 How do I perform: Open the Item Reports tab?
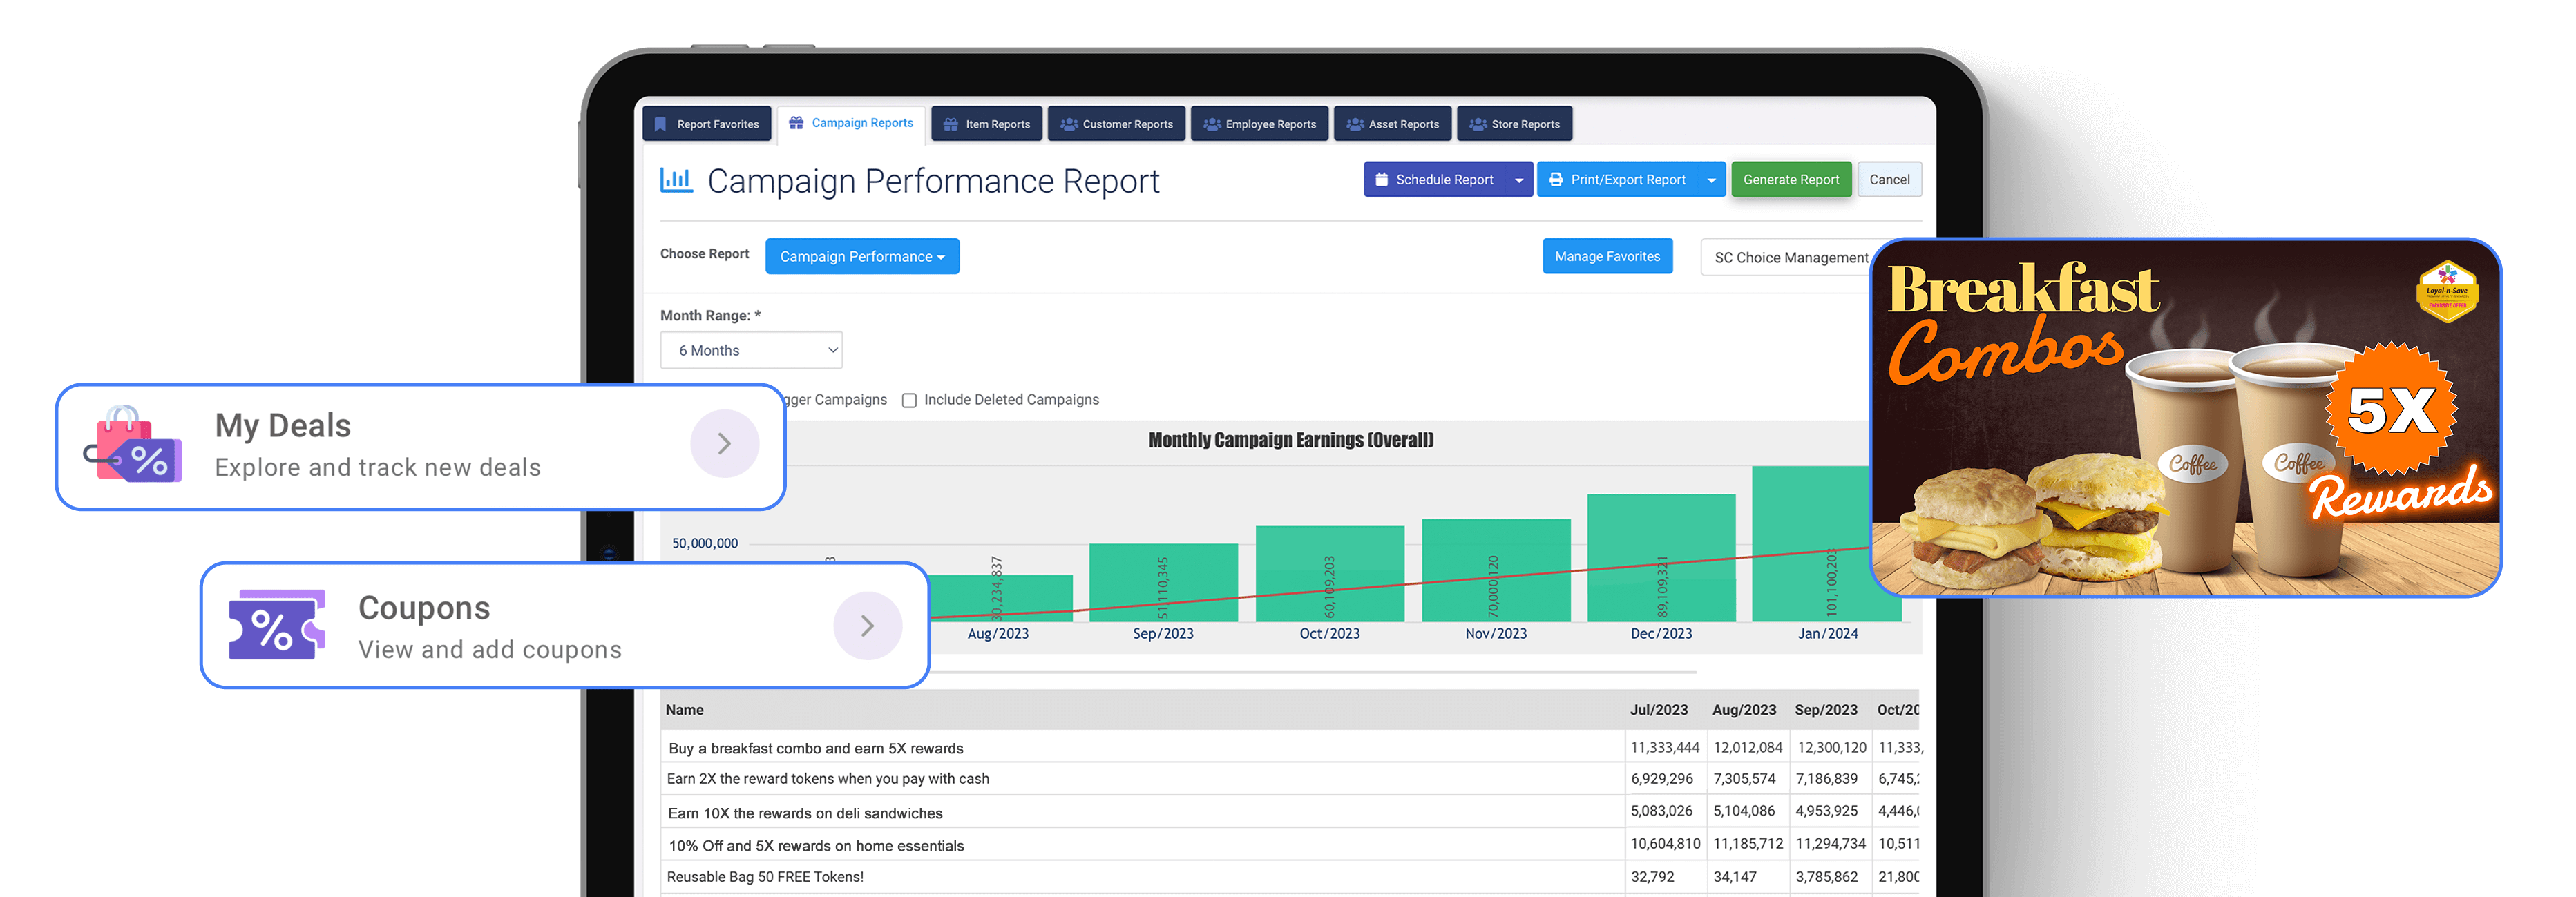987,124
